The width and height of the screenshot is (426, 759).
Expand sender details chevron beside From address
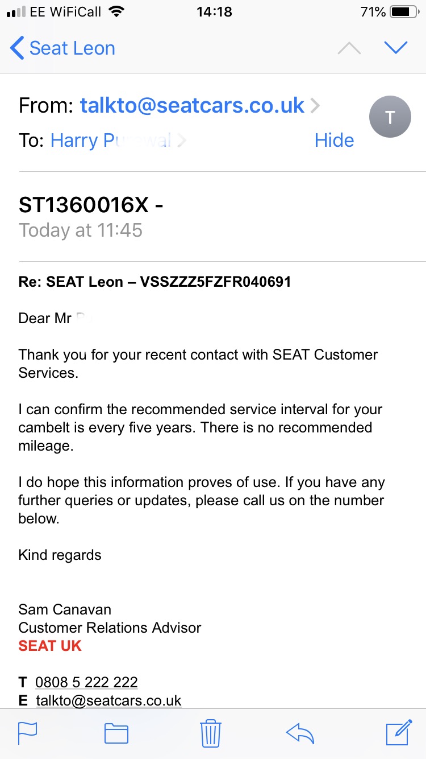point(315,106)
